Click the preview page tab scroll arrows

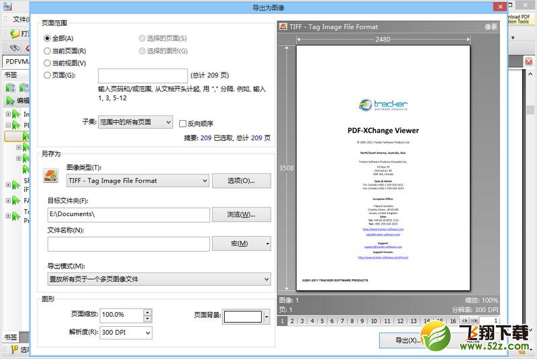[x=465, y=321]
